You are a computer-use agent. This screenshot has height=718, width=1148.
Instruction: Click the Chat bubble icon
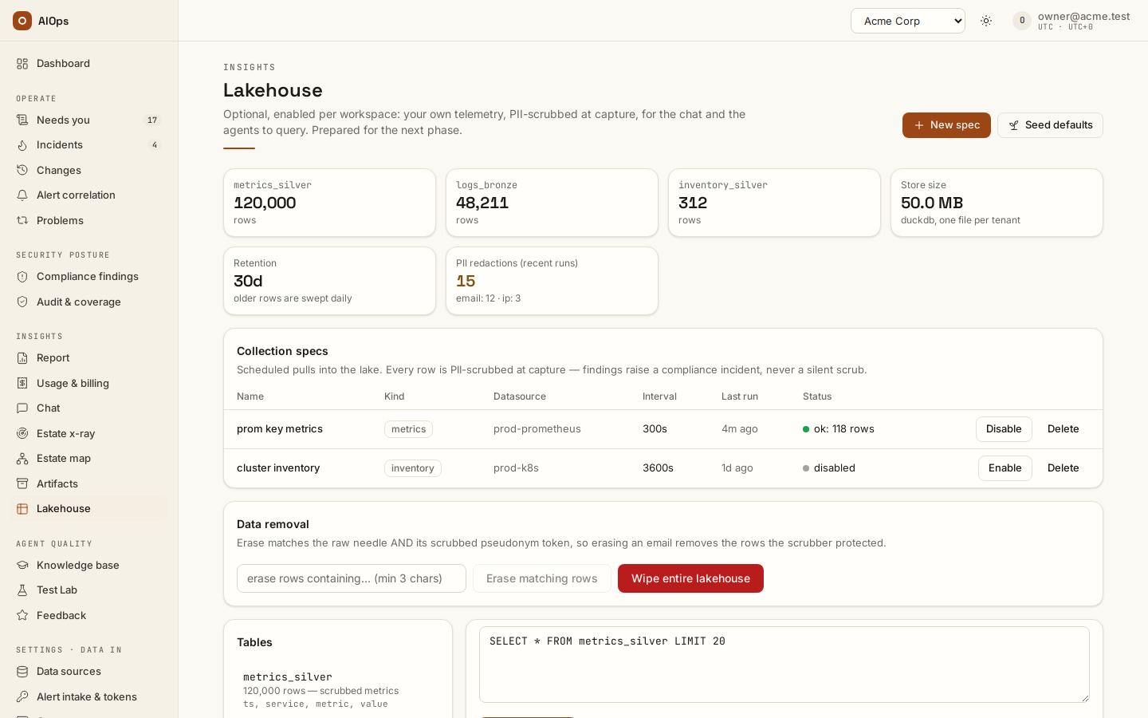pos(22,408)
